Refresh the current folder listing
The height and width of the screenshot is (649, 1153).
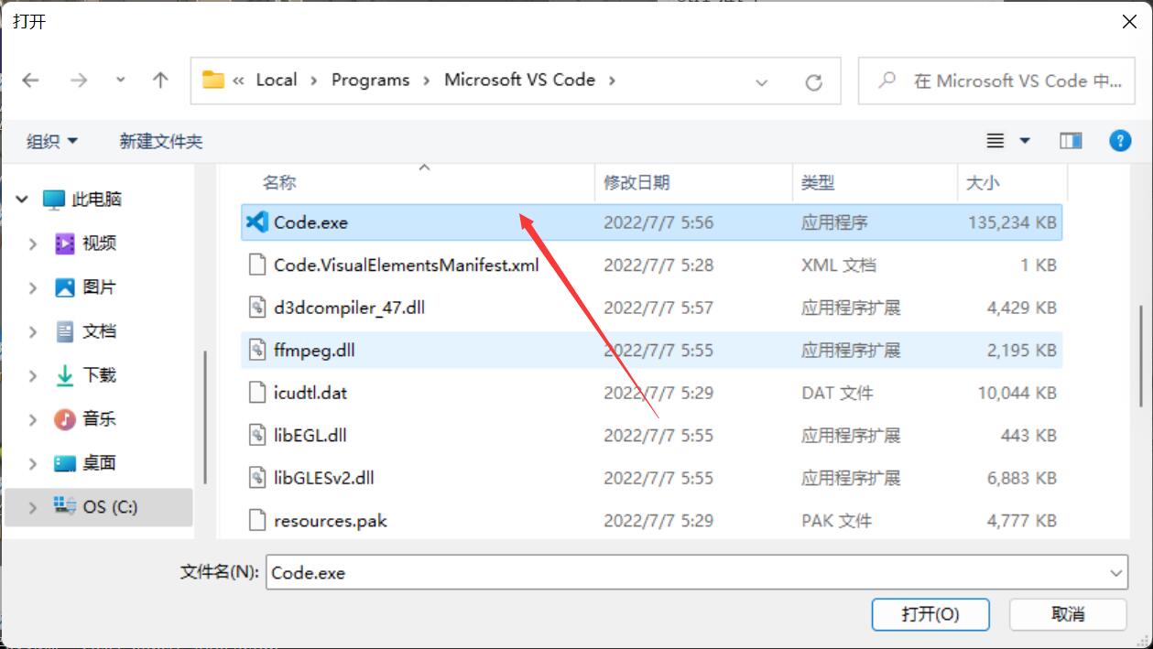click(x=813, y=82)
